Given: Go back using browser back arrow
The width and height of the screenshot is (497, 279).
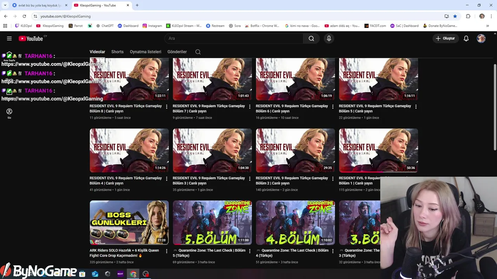Looking at the screenshot, I should (x=5, y=16).
